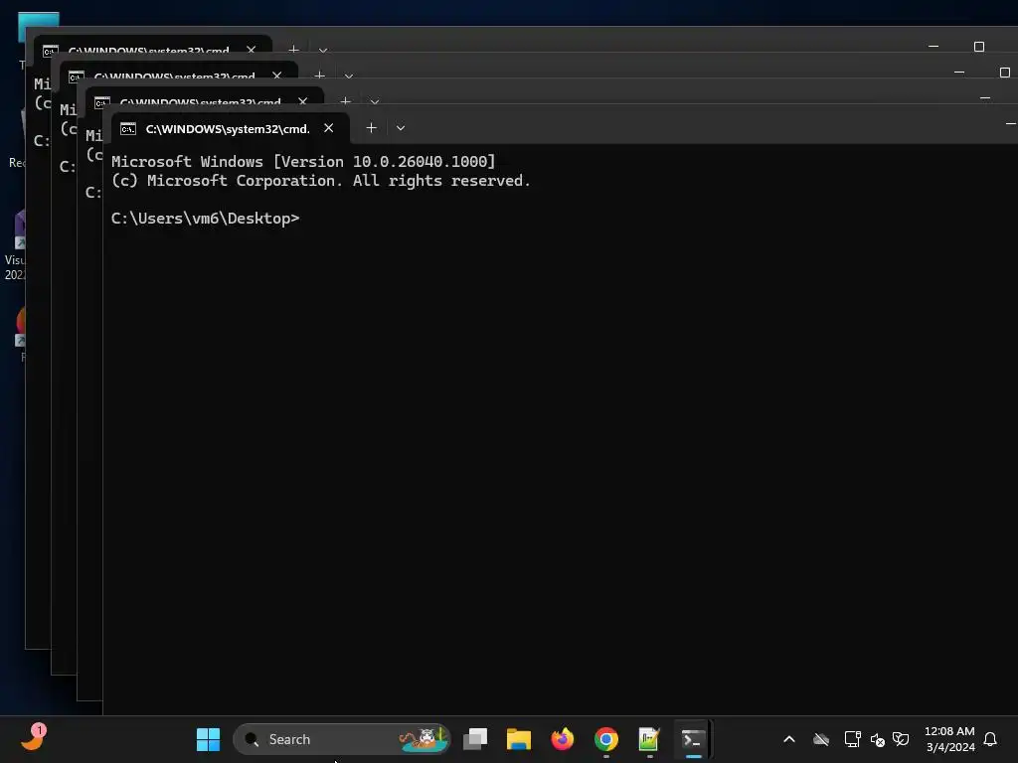Viewport: 1018px width, 763px height.
Task: Add a new tab in the rearmost terminal window
Action: (293, 50)
